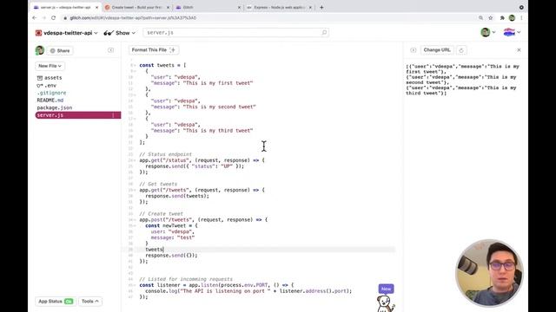Screen dimensions: 556x312
Task: Open the package.json file
Action: (x=55, y=107)
